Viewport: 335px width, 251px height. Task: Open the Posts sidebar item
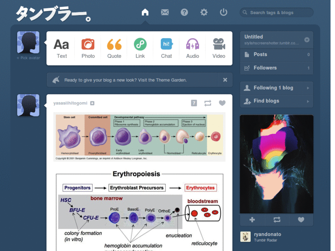276,54
